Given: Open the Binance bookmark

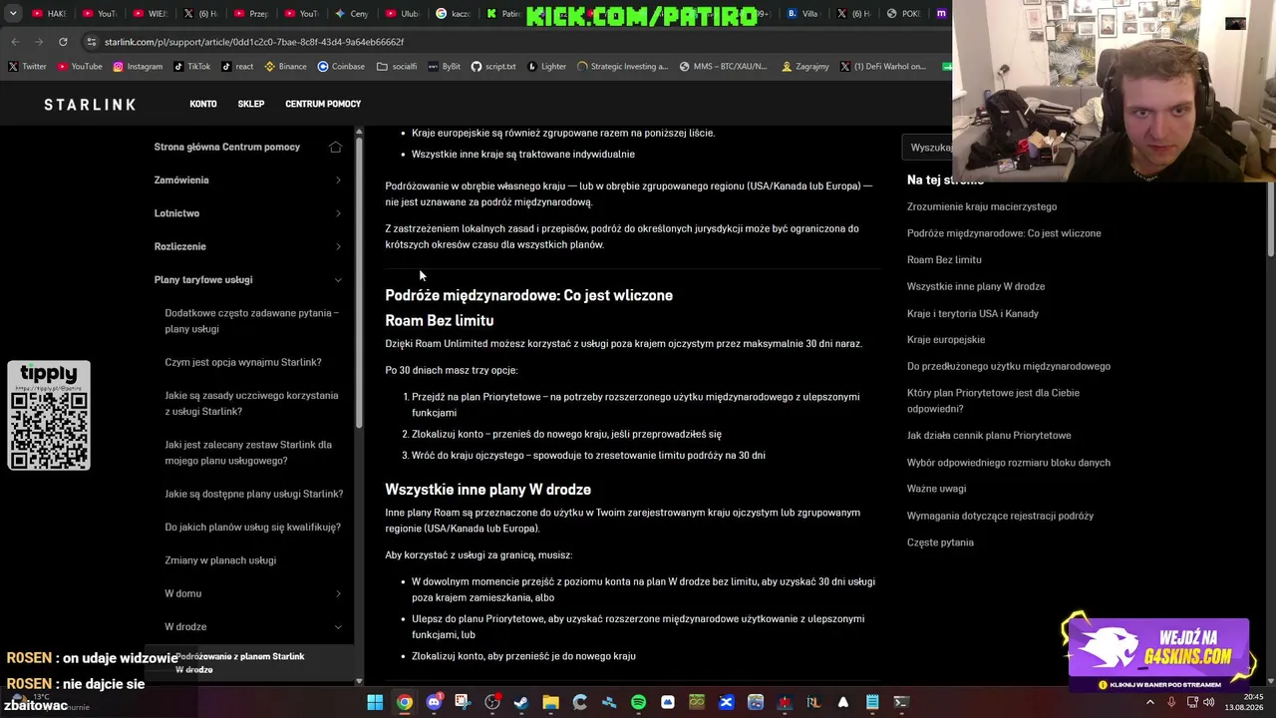Looking at the screenshot, I should (285, 67).
